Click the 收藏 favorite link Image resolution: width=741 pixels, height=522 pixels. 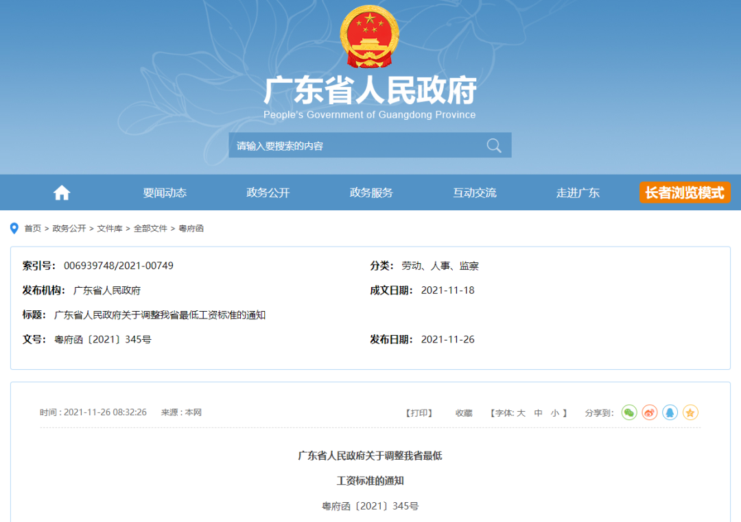(x=464, y=413)
